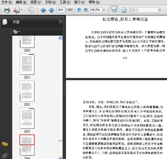The width and height of the screenshot is (167, 159).
Task: Toggle scrolling fit-width page mode
Action: tap(114, 10)
